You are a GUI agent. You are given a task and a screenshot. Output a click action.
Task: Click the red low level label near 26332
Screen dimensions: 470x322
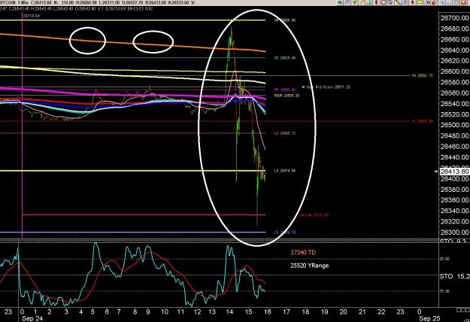pyautogui.click(x=314, y=215)
